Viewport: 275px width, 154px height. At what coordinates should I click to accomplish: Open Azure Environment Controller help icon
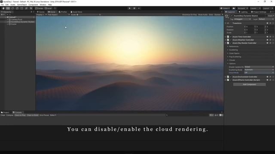point(267,77)
